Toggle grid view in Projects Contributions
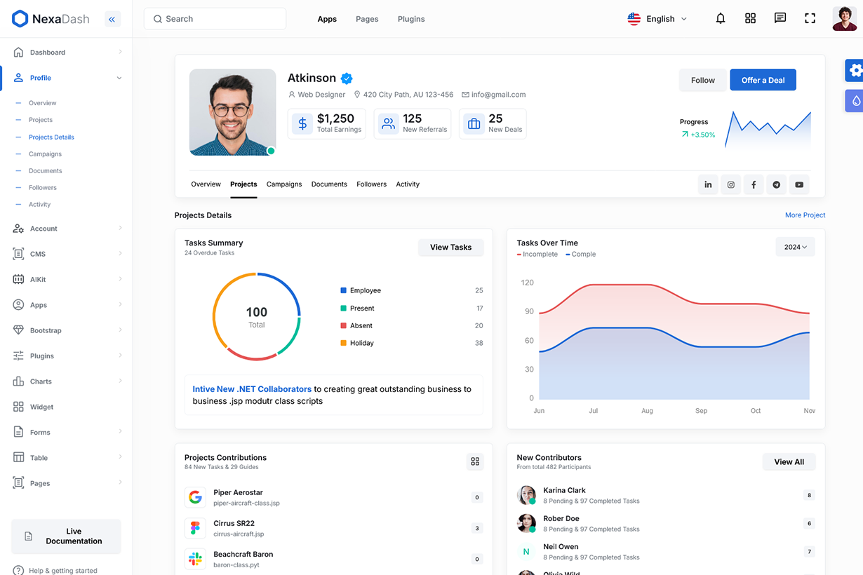Viewport: 863px width, 575px height. tap(475, 461)
